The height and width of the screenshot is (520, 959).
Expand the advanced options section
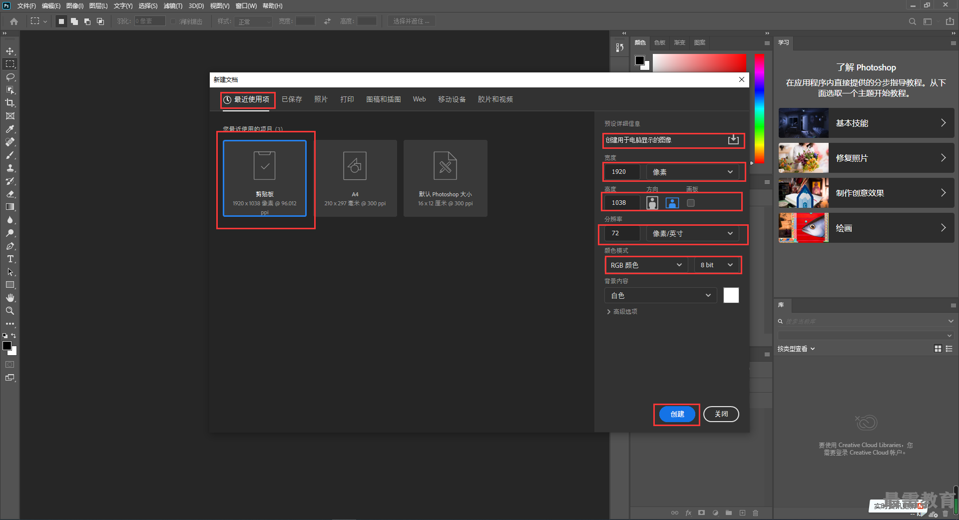click(x=622, y=312)
